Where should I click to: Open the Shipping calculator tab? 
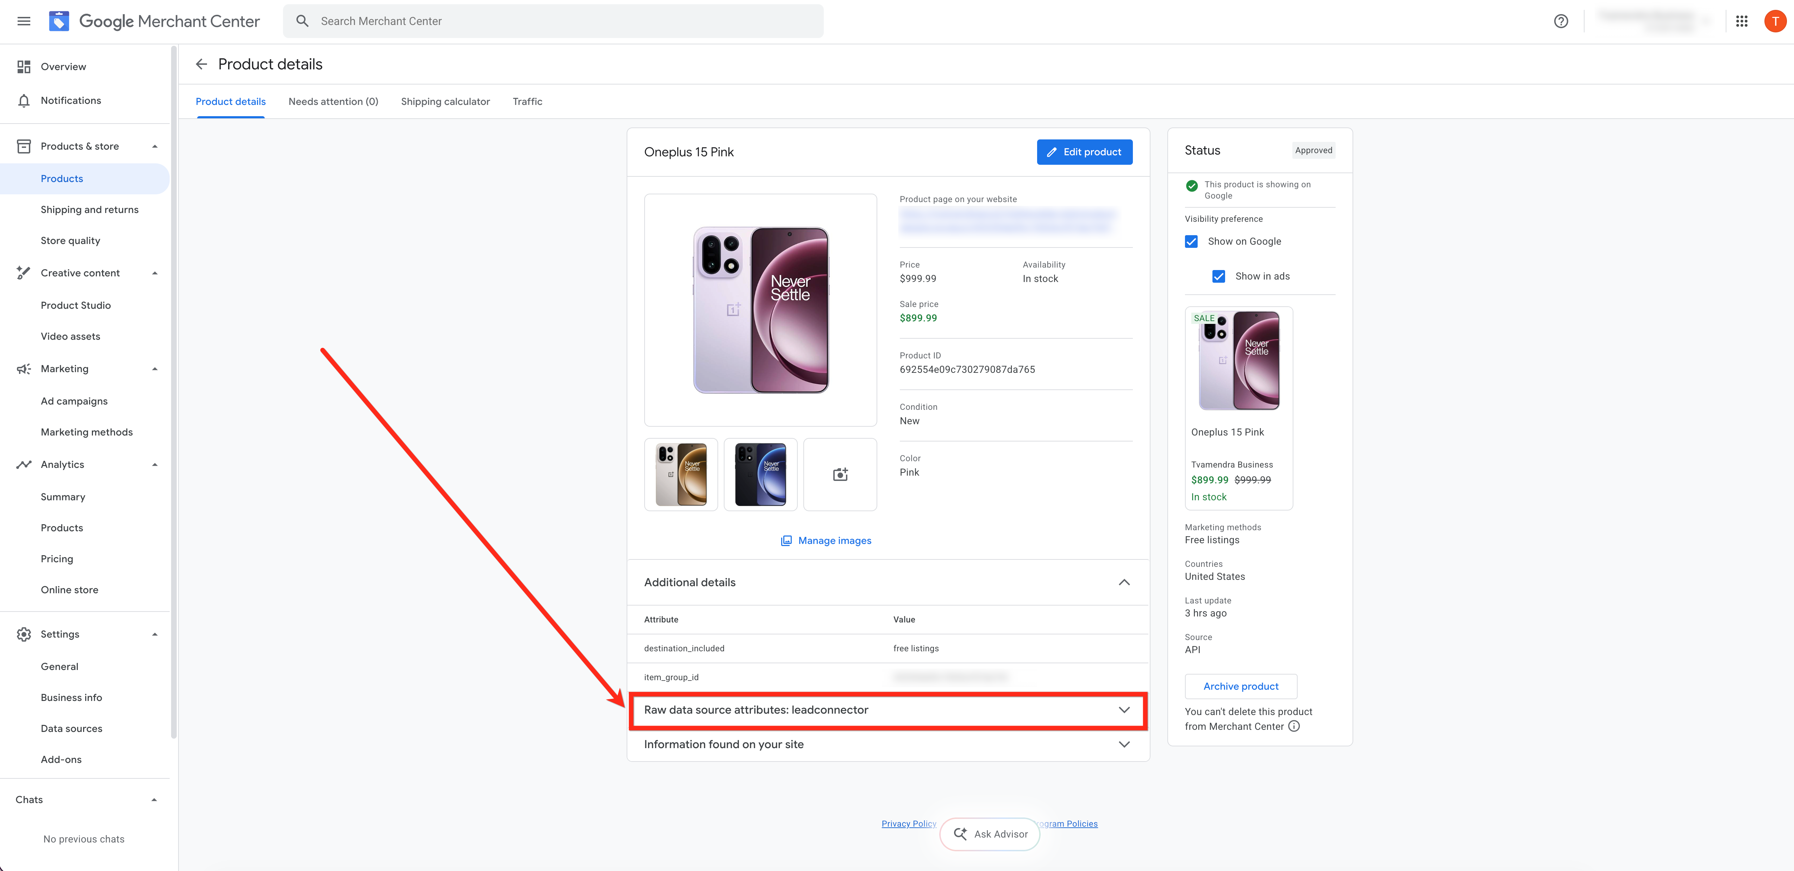tap(445, 102)
